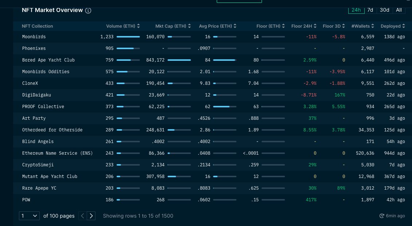Viewport: 412px width, 226px height.
Task: Go to the previous page arrow
Action: tap(82, 216)
